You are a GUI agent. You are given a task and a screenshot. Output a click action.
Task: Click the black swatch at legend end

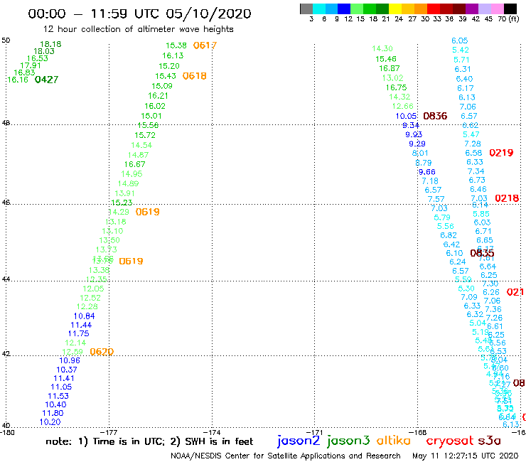point(510,9)
